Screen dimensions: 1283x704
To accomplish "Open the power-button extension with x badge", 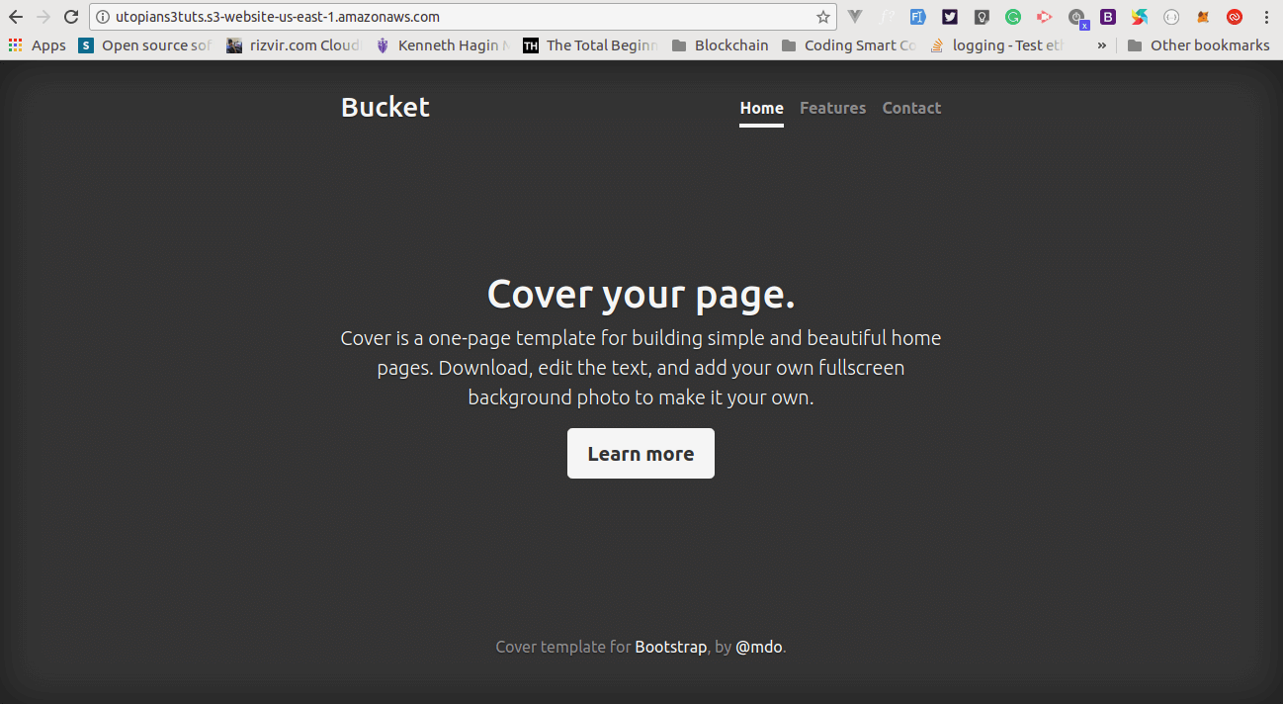I will [x=1077, y=18].
